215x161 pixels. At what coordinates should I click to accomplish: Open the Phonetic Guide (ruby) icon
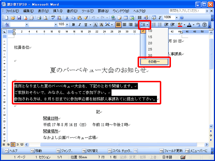[x=198, y=25]
